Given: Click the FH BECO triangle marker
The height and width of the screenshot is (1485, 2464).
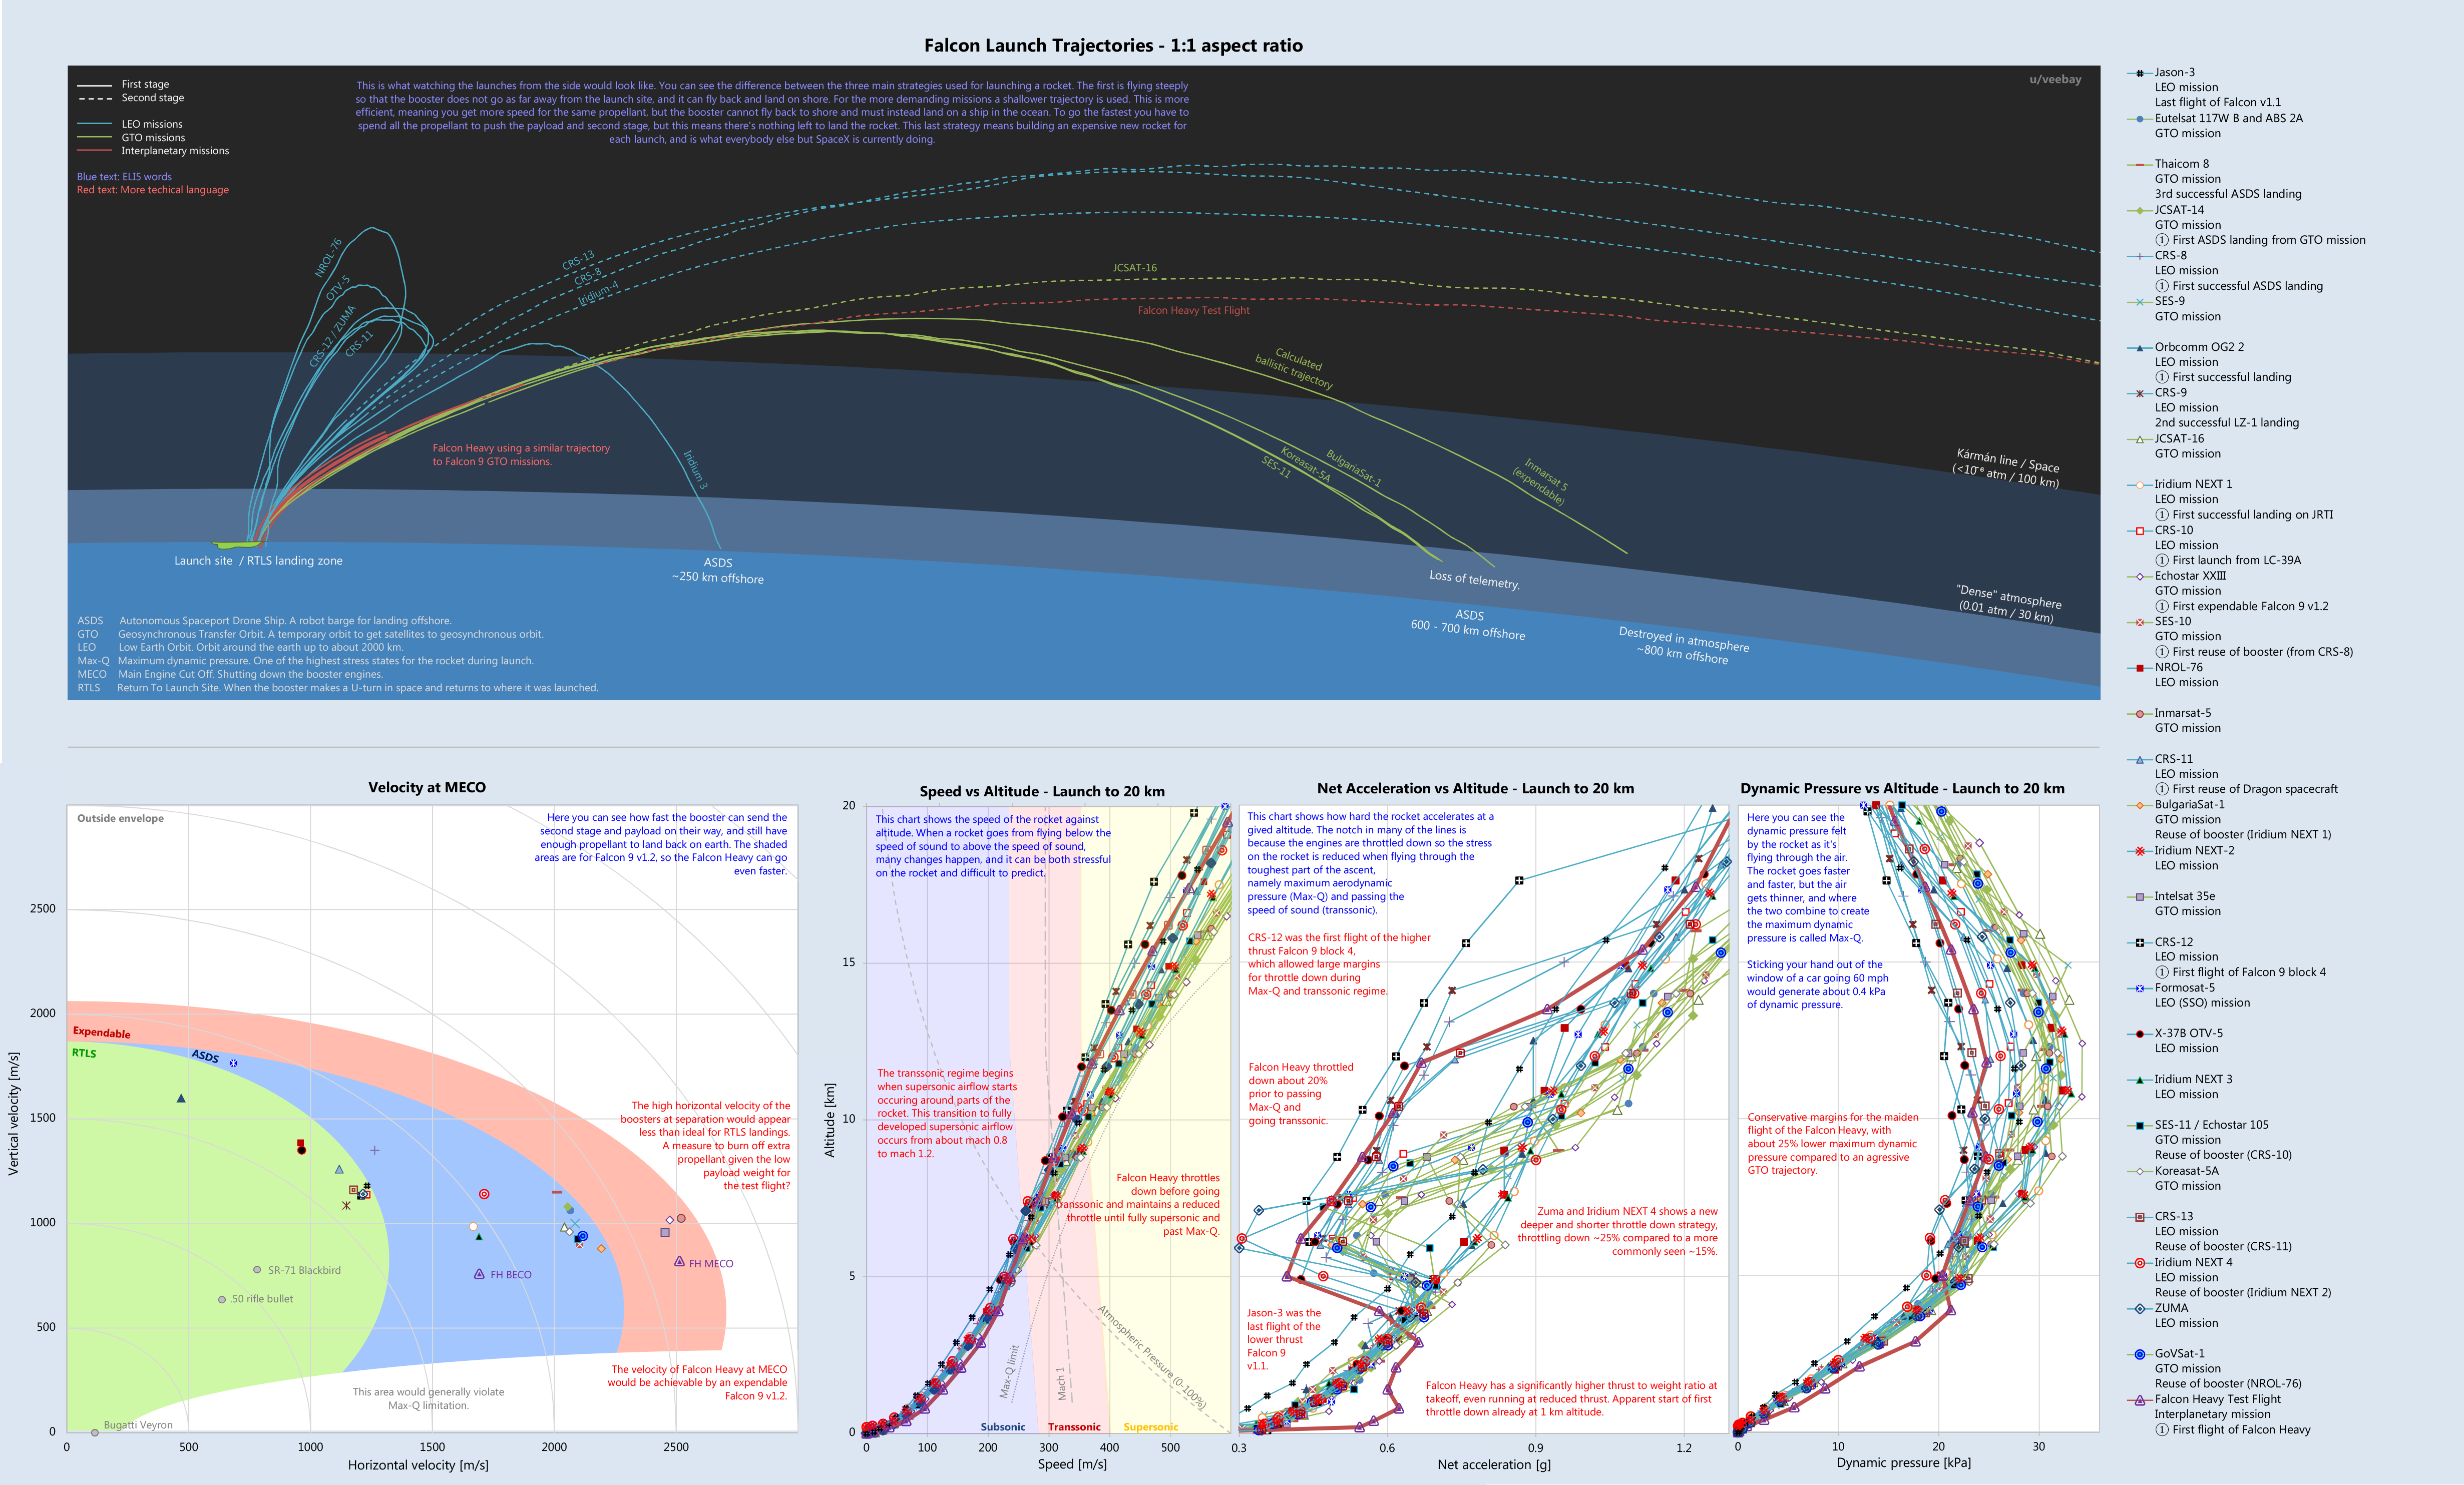Looking at the screenshot, I should click(479, 1274).
